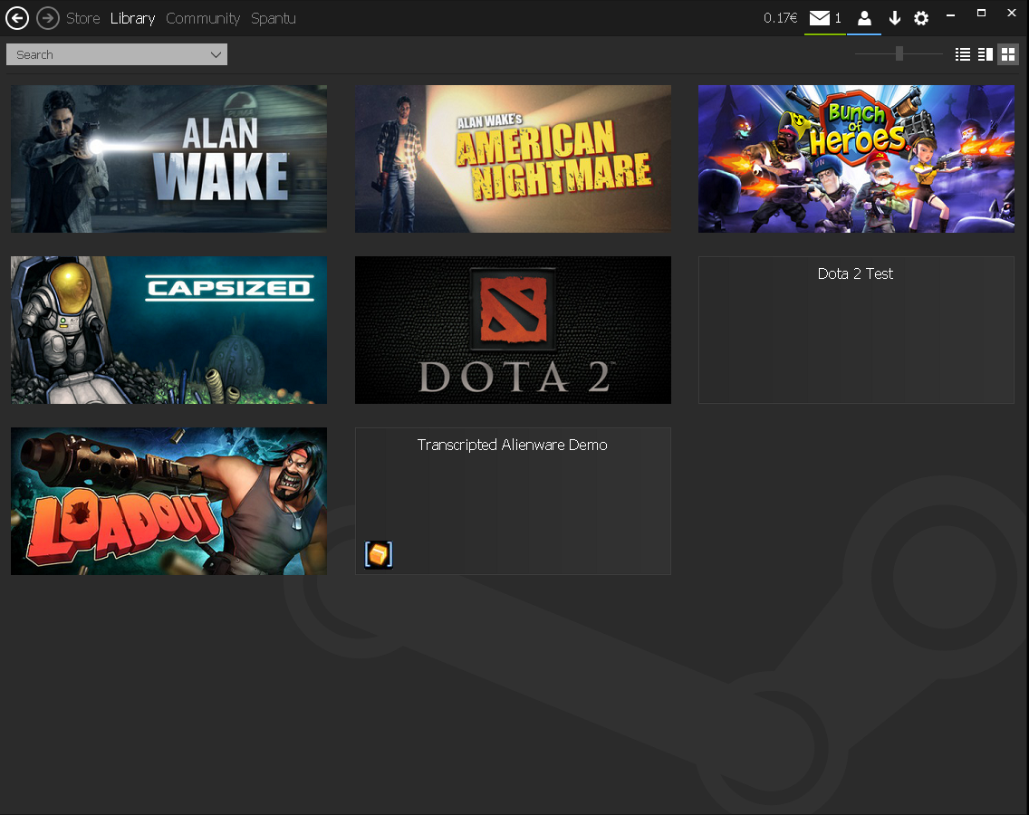Select the Dota 2 game tile
The image size is (1029, 815).
click(513, 330)
